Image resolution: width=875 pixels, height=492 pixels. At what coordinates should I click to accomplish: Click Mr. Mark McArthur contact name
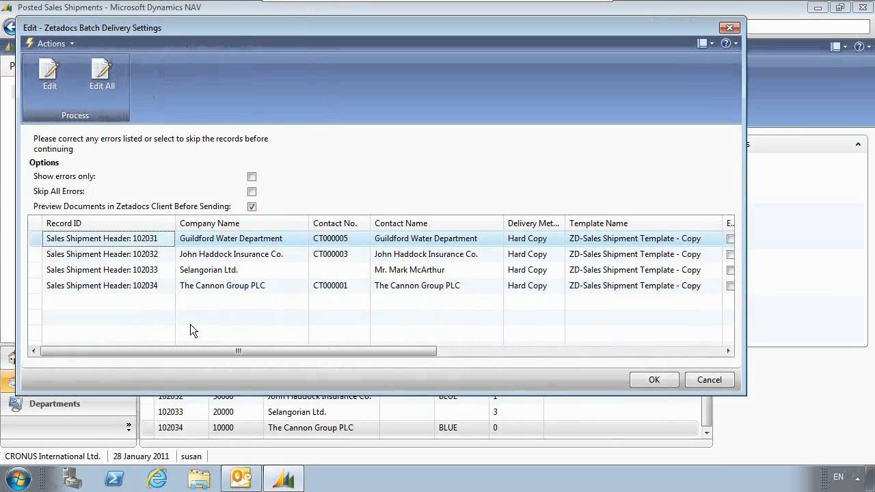(x=437, y=270)
